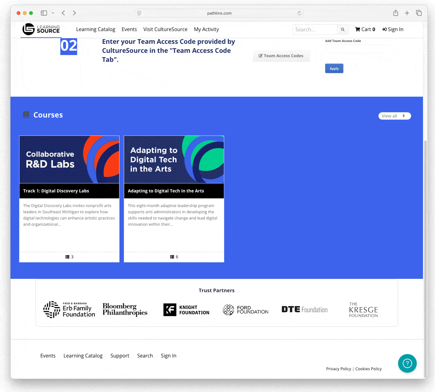Open the footer Search link
Screen dimensions: 435x392
(x=145, y=356)
